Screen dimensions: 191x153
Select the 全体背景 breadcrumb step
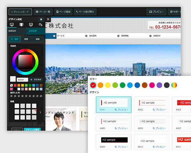[x=33, y=31]
